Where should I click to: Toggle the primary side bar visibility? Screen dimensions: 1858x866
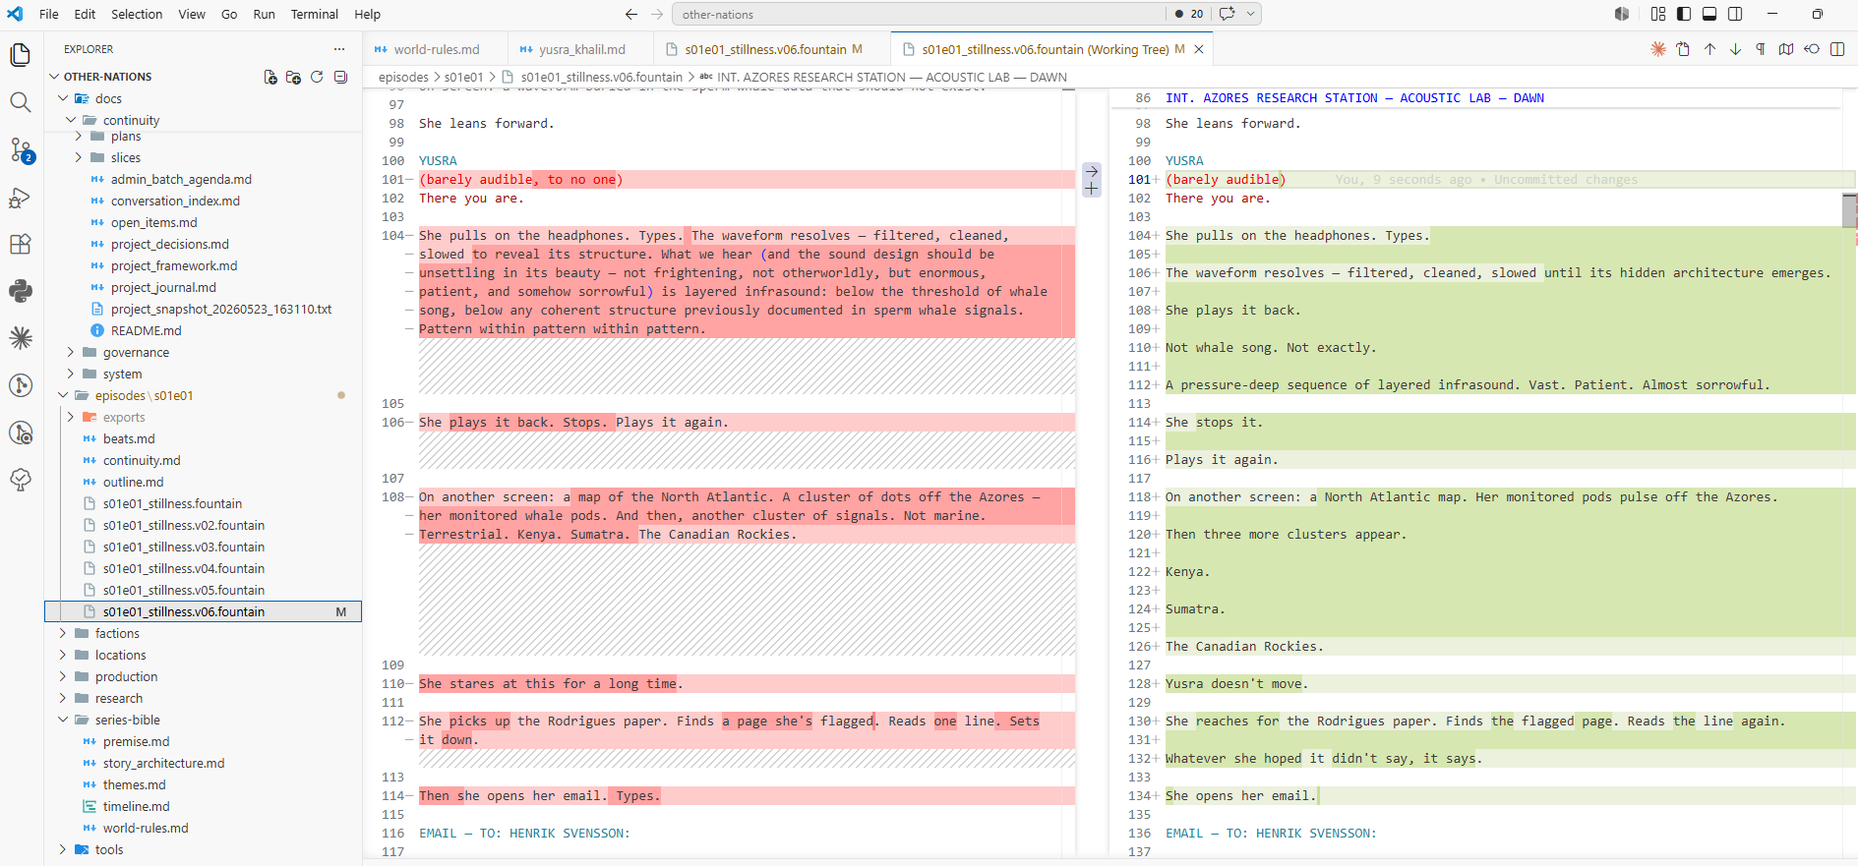(x=1684, y=14)
